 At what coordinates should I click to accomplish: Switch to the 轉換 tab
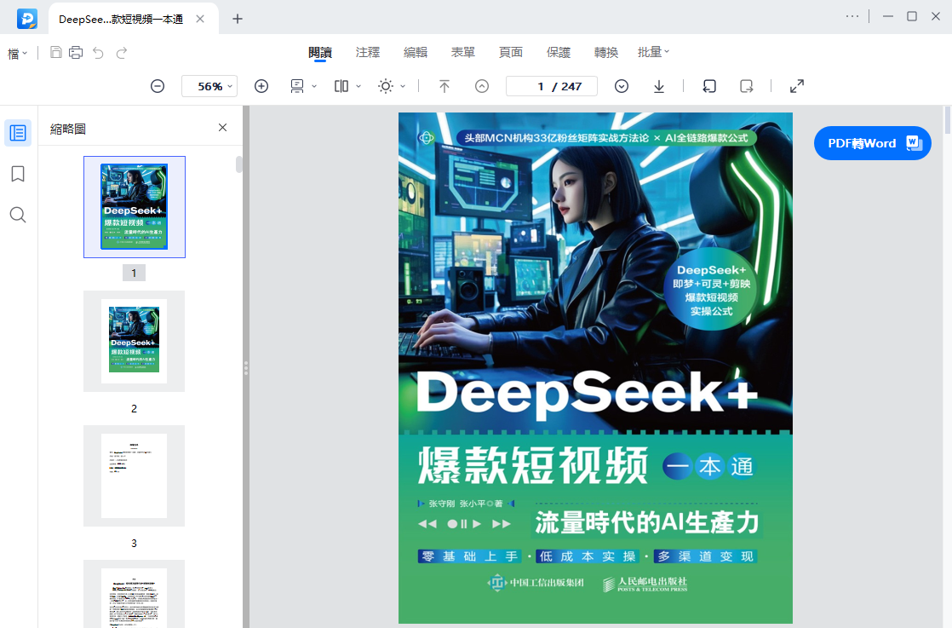tap(606, 52)
